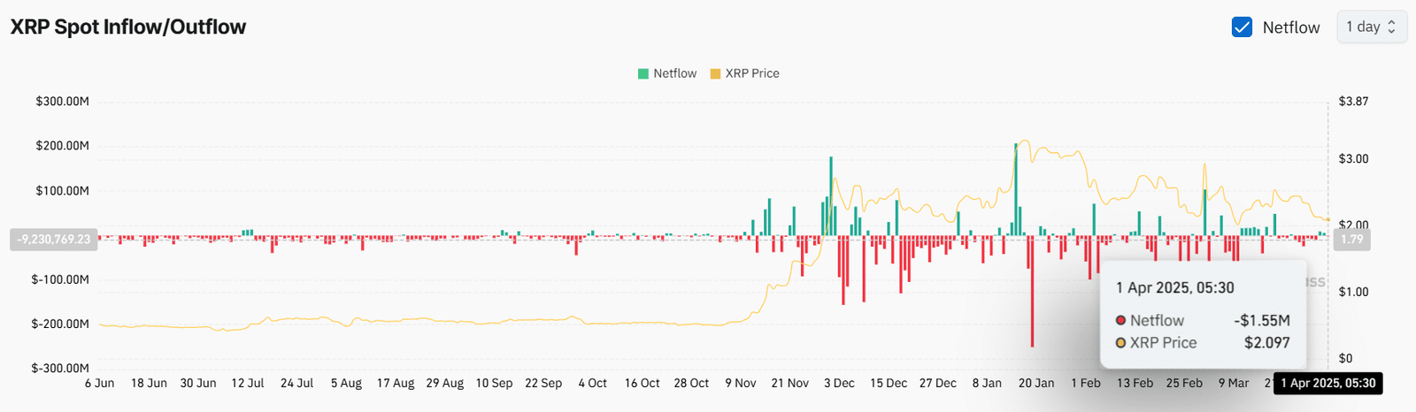Screen dimensions: 1416x412
Task: Hide the XRP Price series via legend text
Action: [752, 73]
